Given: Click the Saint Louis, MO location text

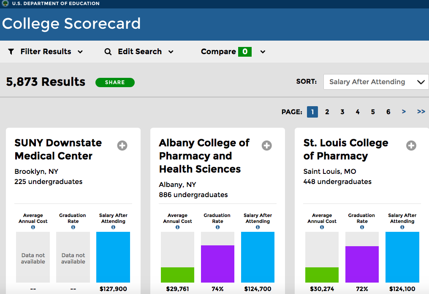Looking at the screenshot, I should [x=330, y=171].
